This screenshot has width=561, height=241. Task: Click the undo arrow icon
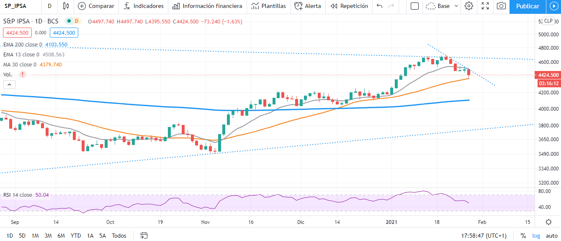380,6
